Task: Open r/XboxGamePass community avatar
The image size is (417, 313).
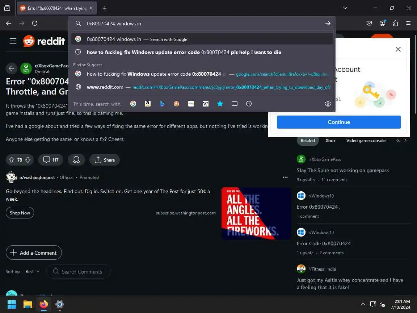Action: pos(26,68)
